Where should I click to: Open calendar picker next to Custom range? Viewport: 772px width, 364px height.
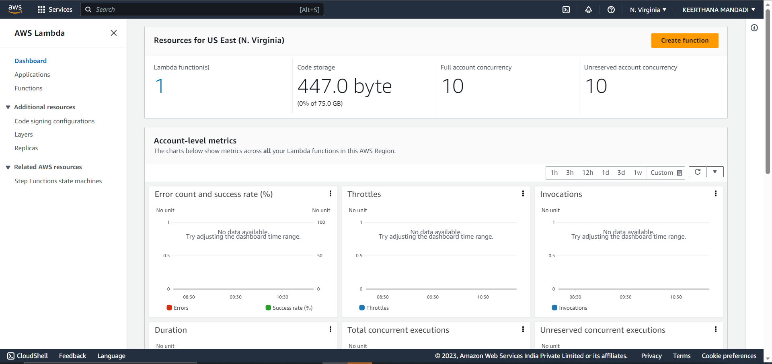(680, 172)
